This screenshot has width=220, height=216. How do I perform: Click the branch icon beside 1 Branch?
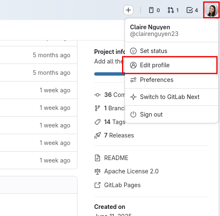(97, 108)
